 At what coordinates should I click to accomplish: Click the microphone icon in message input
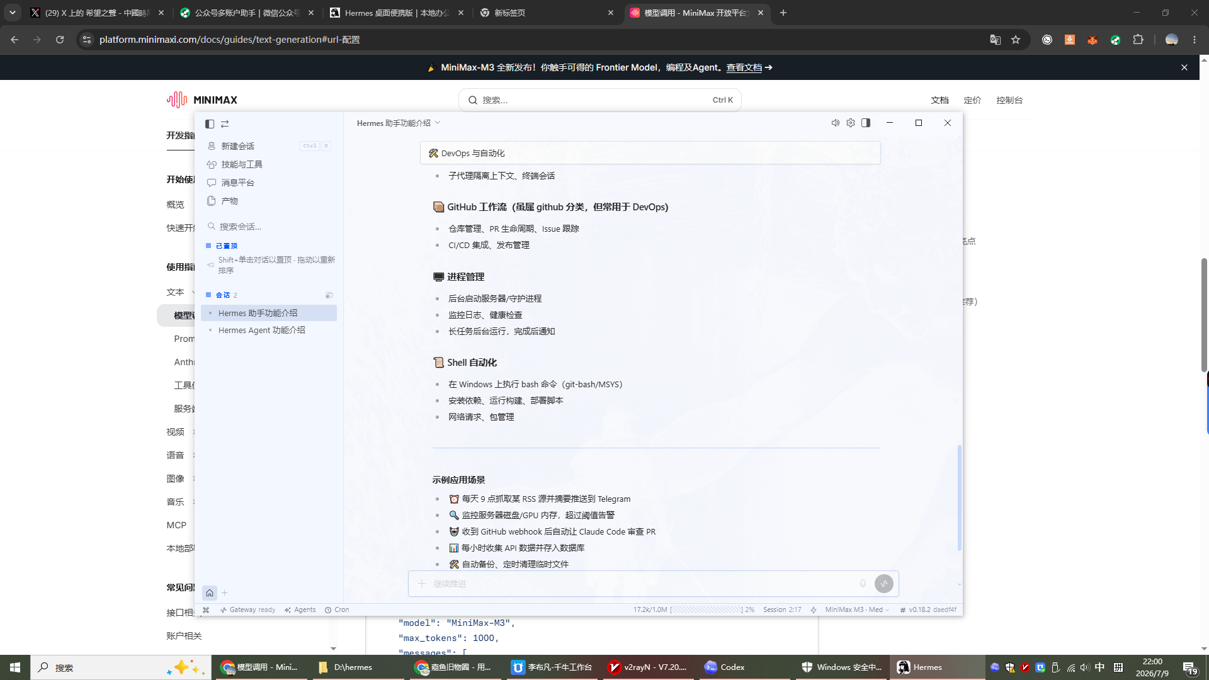[863, 584]
